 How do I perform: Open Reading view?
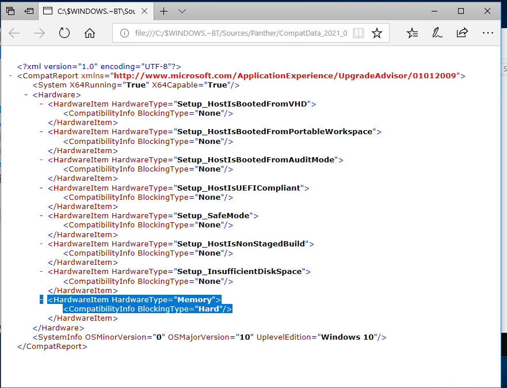coord(359,33)
